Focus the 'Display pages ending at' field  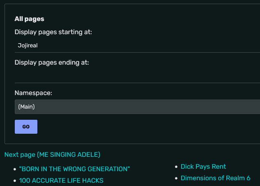[x=136, y=76]
